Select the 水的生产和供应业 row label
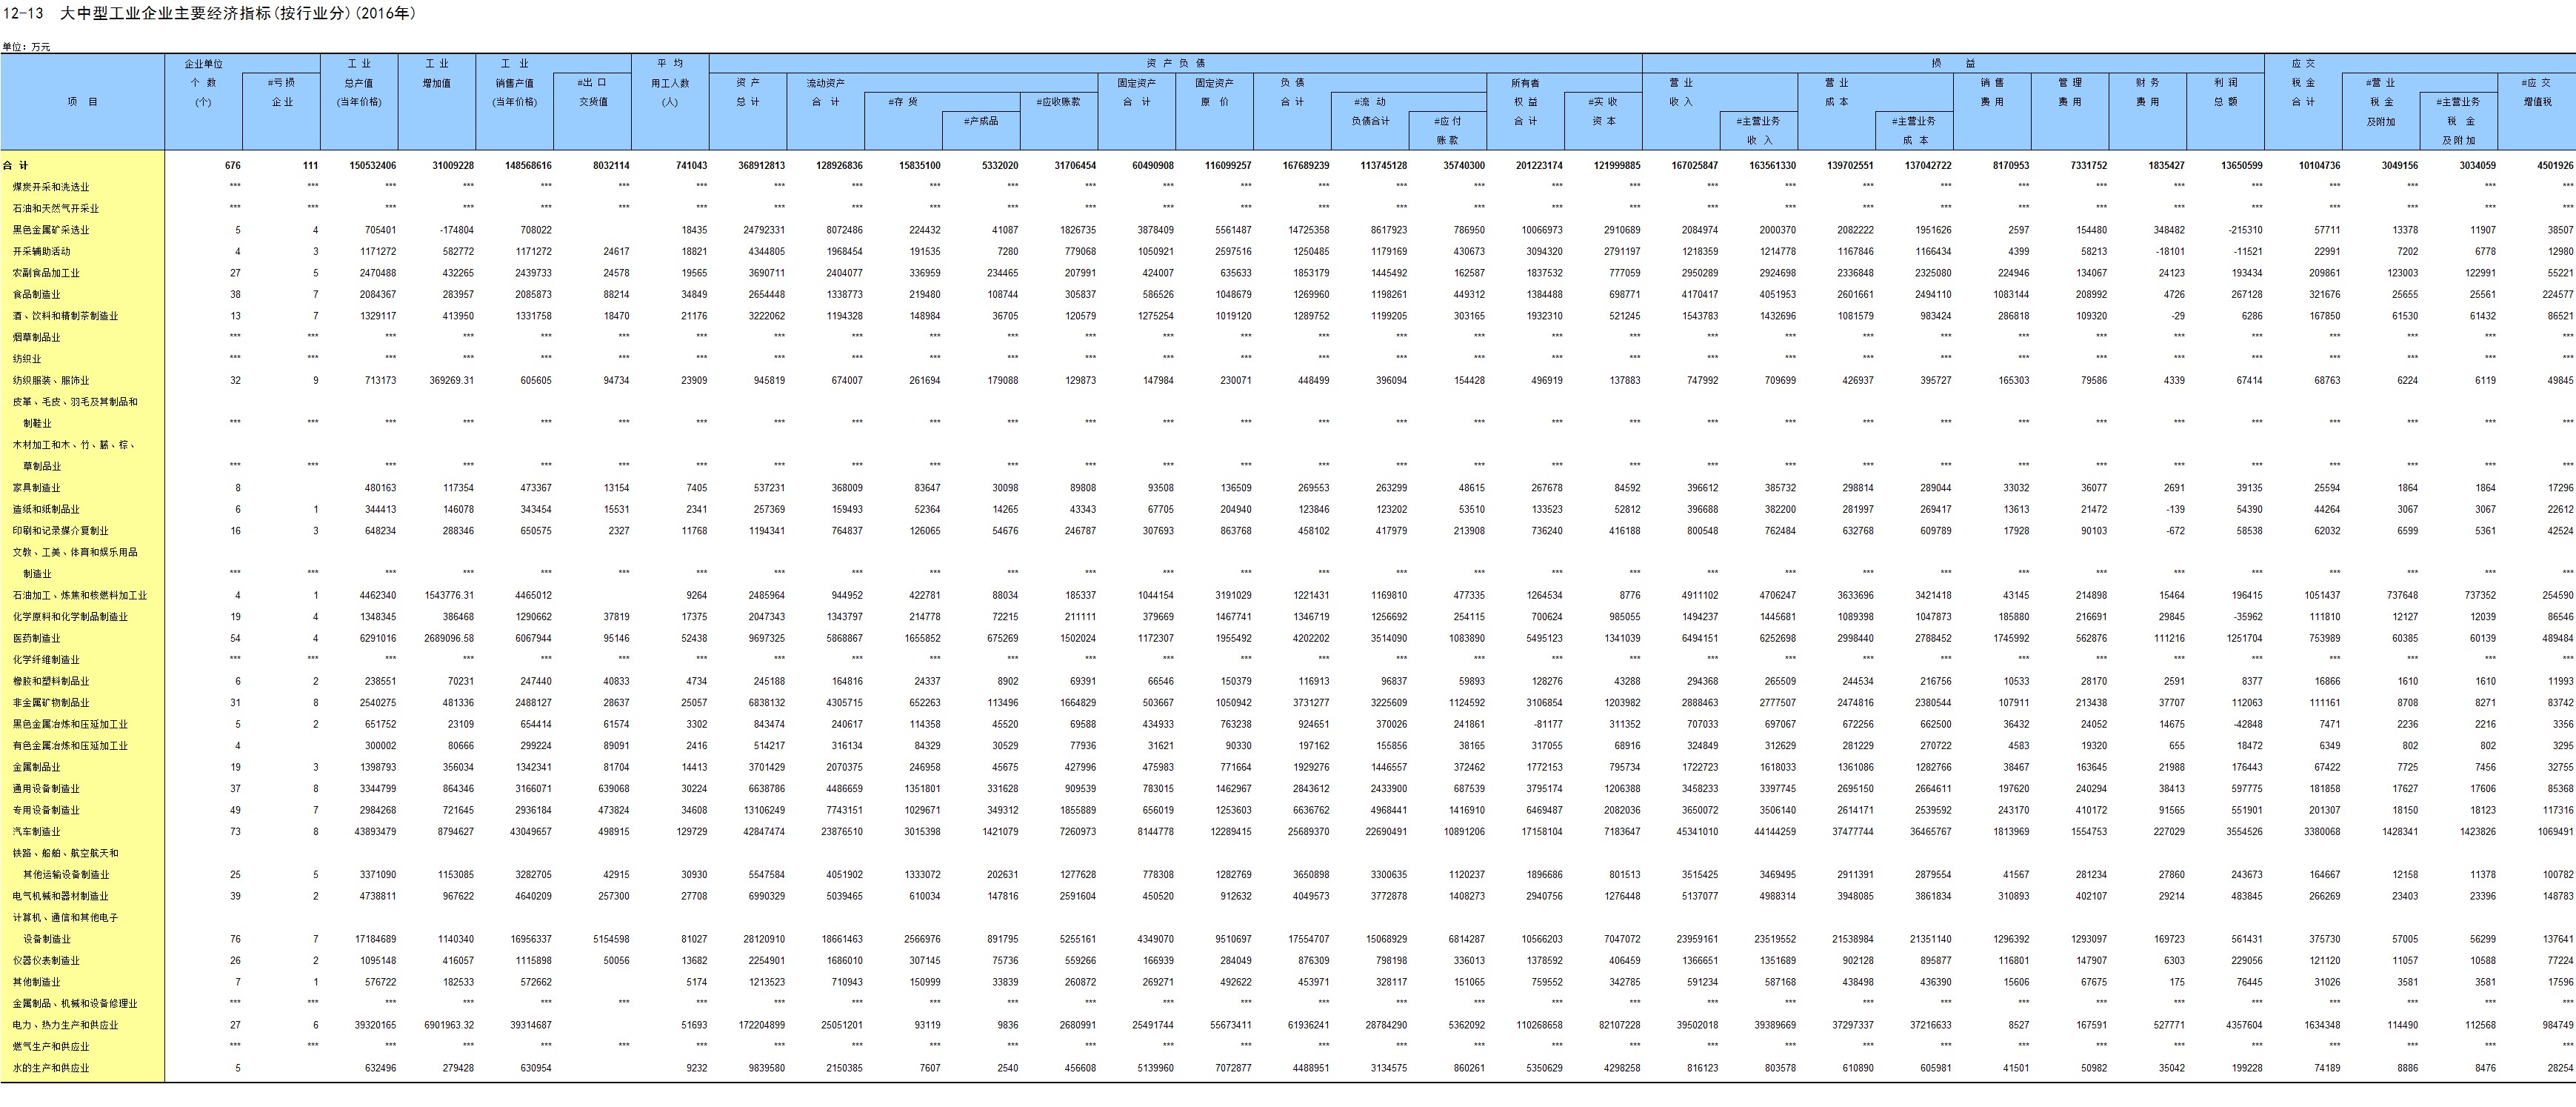 point(51,1068)
